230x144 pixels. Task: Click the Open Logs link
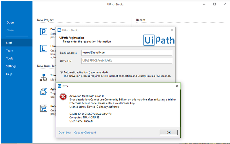click(x=65, y=133)
